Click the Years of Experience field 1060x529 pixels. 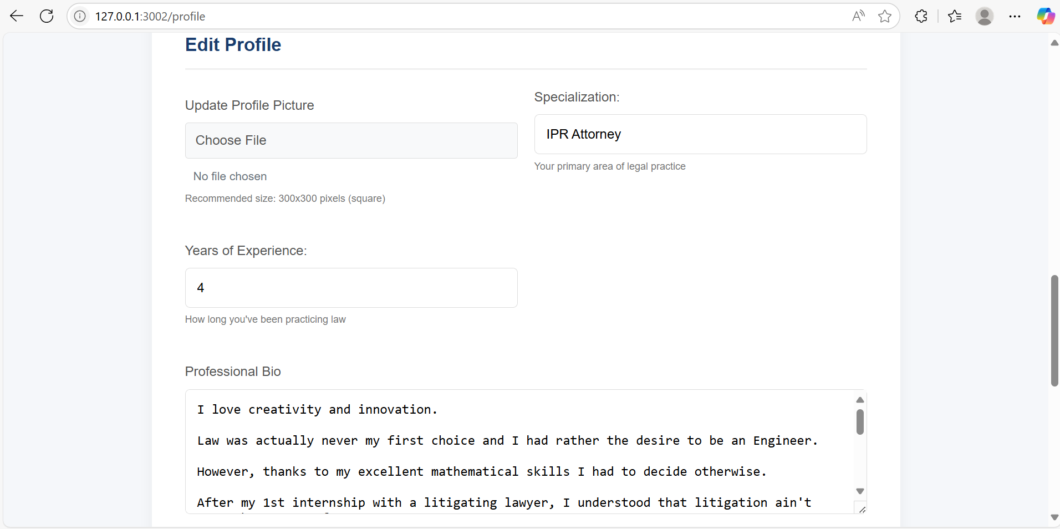click(351, 288)
